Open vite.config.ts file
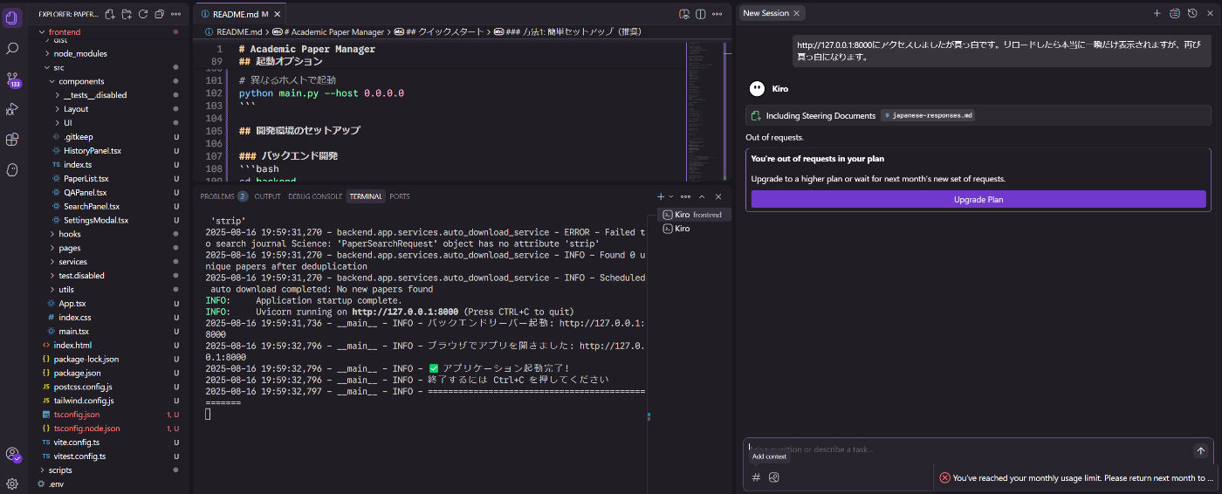This screenshot has height=494, width=1222. pyautogui.click(x=79, y=443)
